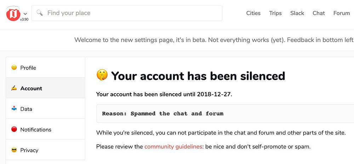354x164 pixels.
Task: Go to the Slack nav link
Action: [x=297, y=13]
